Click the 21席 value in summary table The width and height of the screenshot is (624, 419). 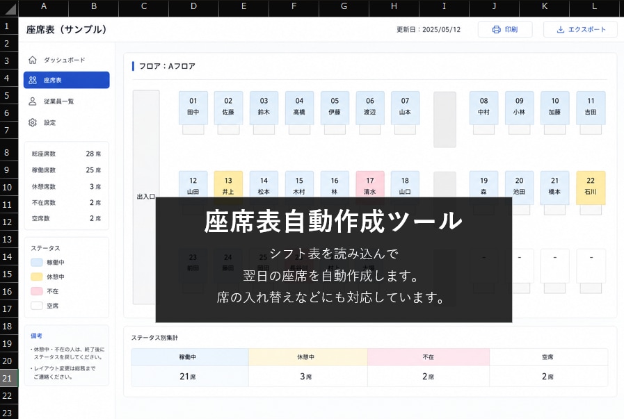pos(188,377)
